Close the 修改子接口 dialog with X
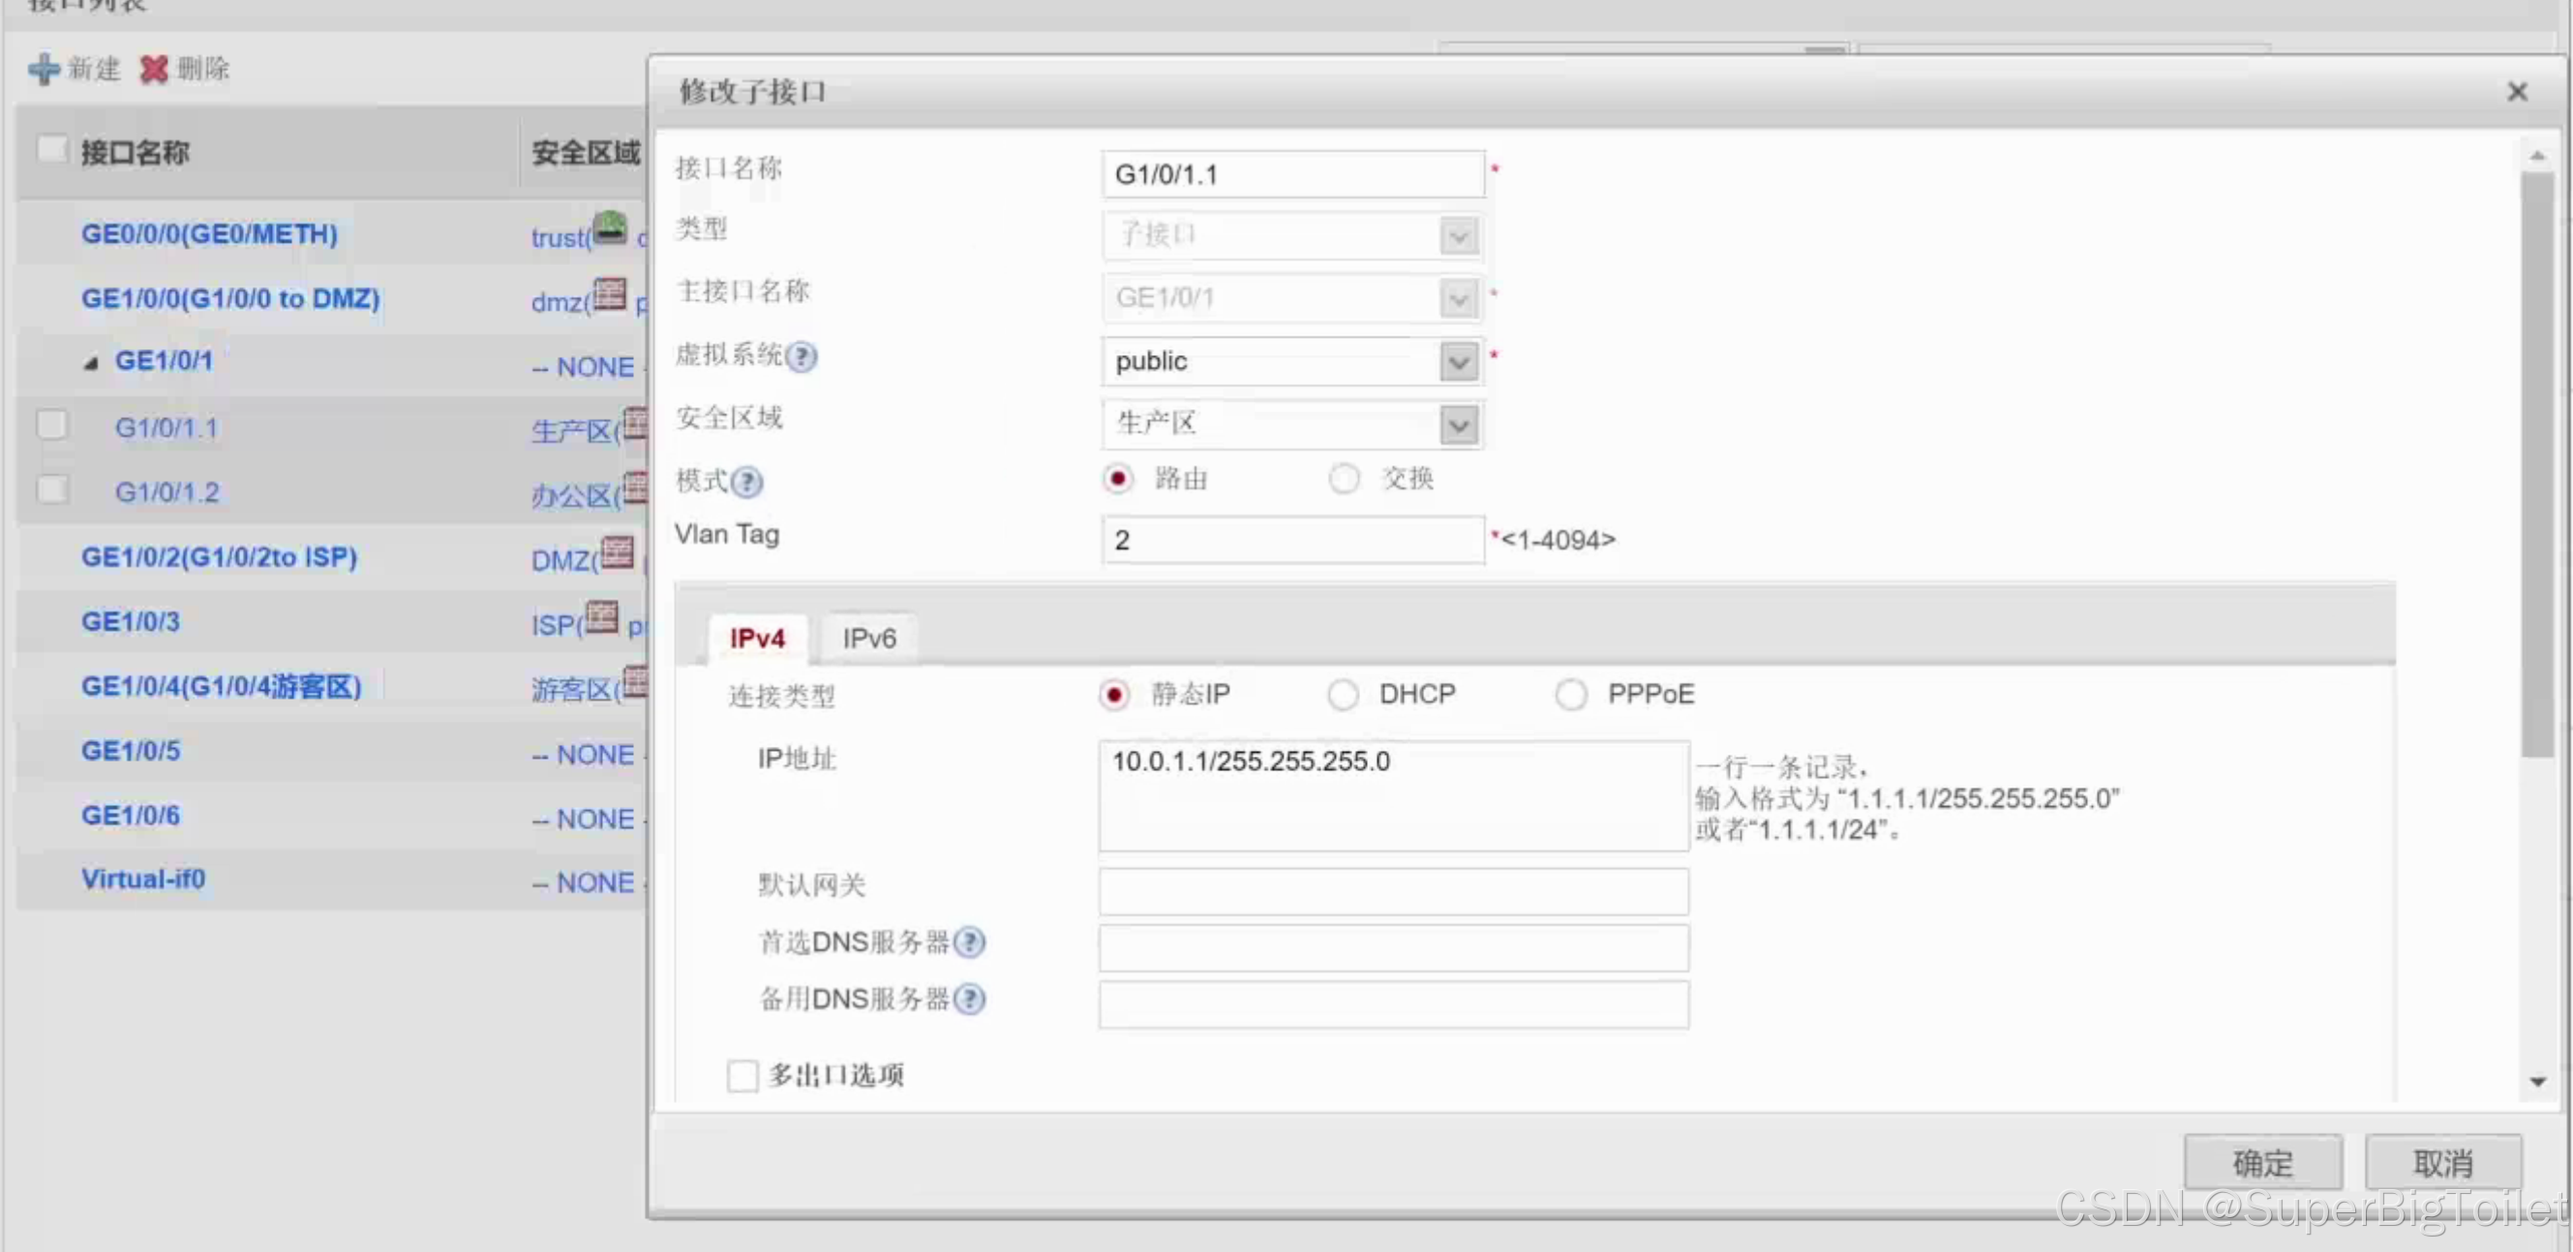2573x1252 pixels. click(x=2518, y=92)
